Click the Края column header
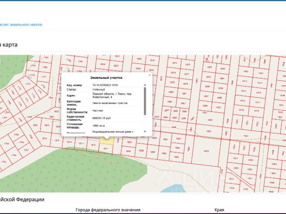 click(x=219, y=210)
